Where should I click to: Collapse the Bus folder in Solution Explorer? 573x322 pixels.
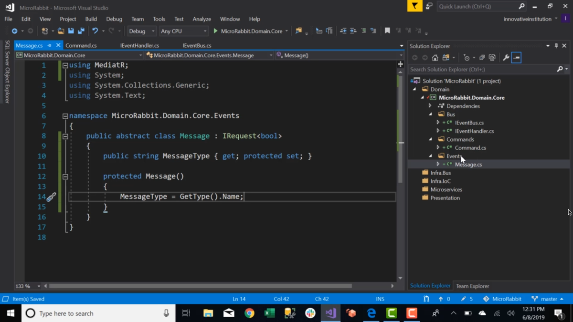(x=430, y=114)
